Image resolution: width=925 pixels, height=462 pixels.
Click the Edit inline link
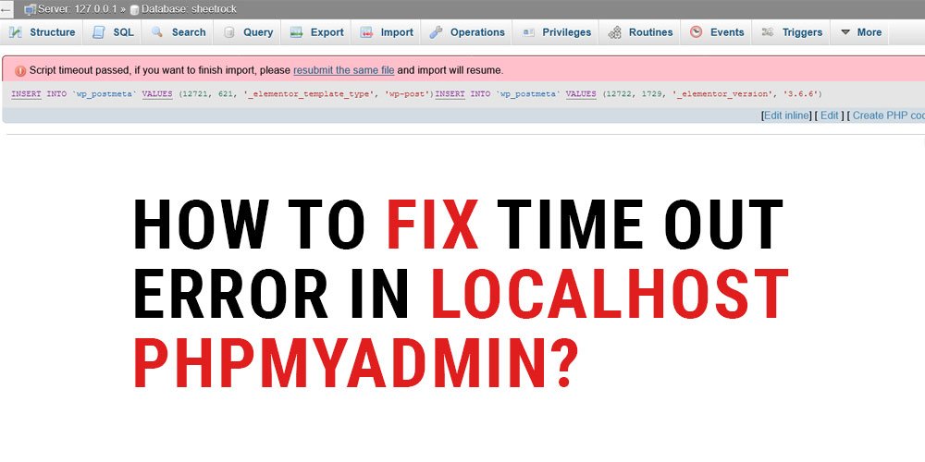(x=787, y=115)
